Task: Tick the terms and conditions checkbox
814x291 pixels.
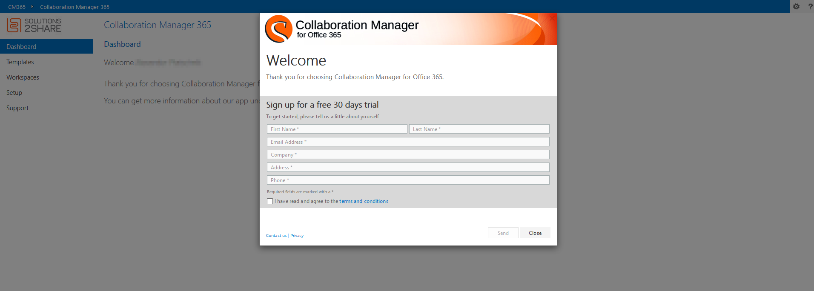Action: click(270, 201)
